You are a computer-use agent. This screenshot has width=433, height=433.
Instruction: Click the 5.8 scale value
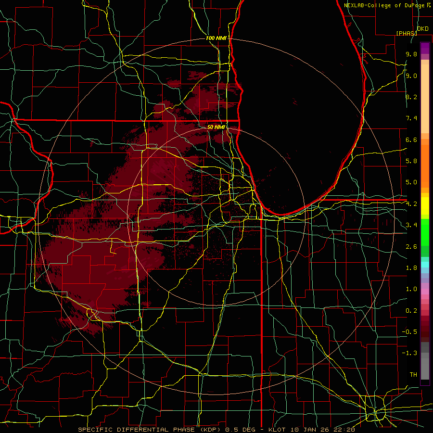(411, 161)
